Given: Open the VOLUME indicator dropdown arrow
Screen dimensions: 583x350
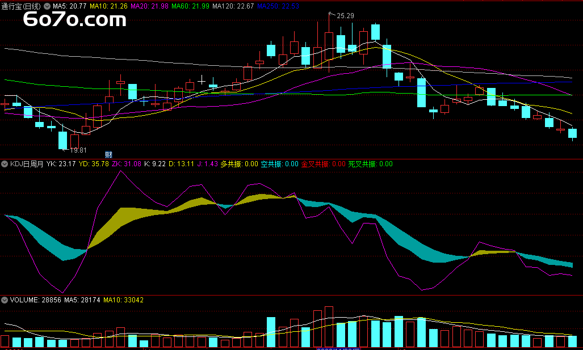Looking at the screenshot, I should click(5, 300).
